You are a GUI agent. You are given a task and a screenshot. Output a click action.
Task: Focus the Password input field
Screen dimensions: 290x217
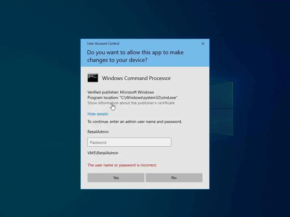(129, 142)
